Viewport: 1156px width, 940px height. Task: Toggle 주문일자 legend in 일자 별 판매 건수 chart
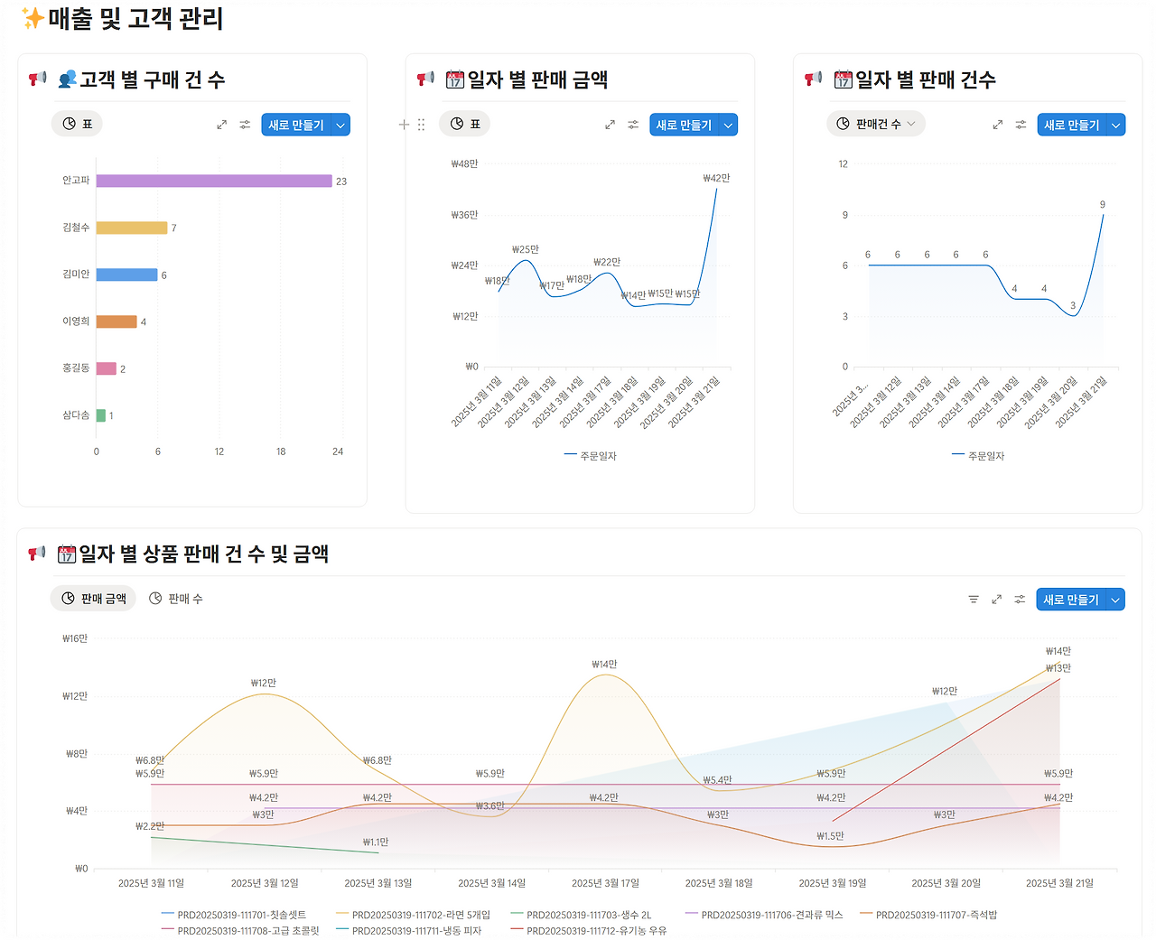point(978,456)
